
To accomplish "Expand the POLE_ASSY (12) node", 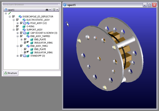I will click(x=18, y=23).
